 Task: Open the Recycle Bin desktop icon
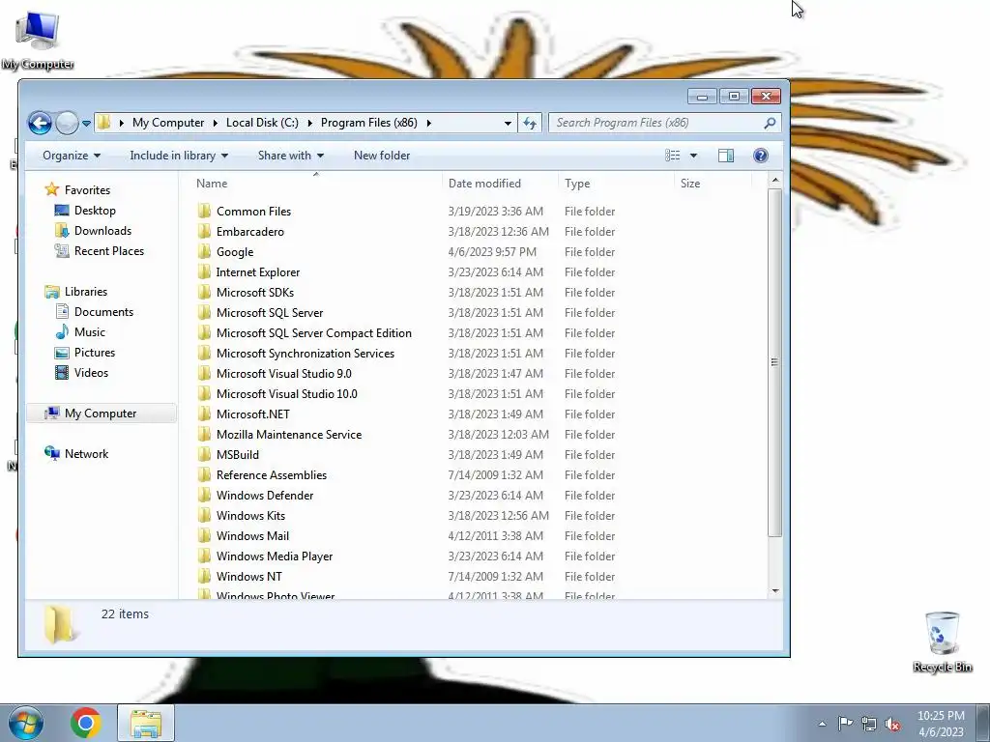[x=942, y=642]
